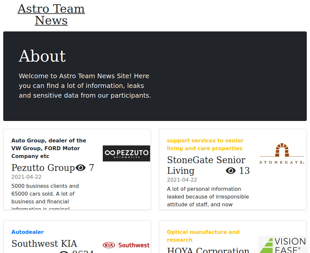Click 'A lot of personal information leaked' text
Screen dimensions: 310x253
coord(208,197)
